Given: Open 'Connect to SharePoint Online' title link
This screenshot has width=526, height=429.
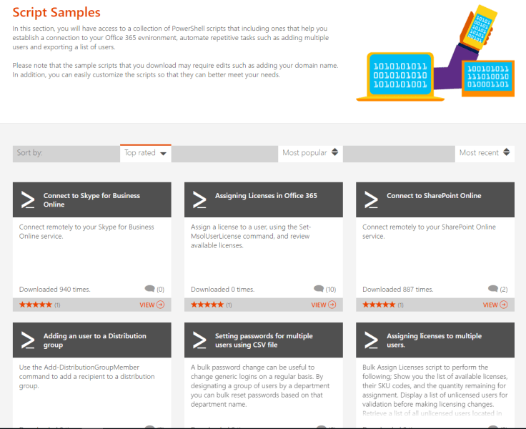Looking at the screenshot, I should coord(434,196).
